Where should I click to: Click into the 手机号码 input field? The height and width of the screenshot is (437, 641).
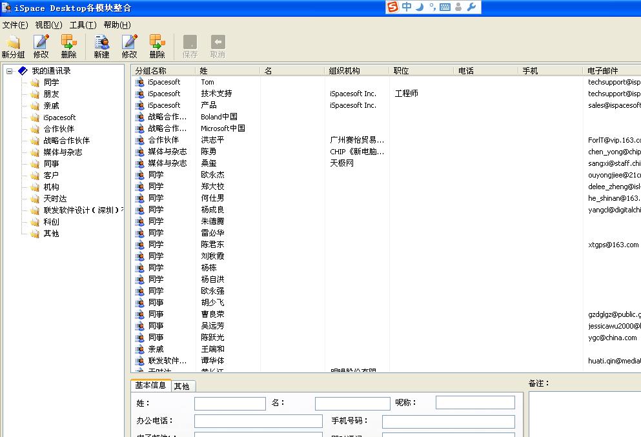click(449, 422)
